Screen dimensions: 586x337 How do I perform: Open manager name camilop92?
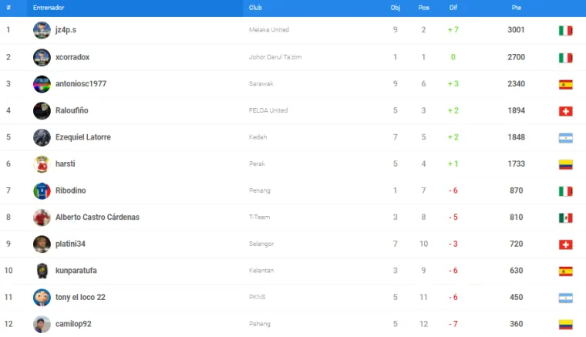[x=73, y=324]
